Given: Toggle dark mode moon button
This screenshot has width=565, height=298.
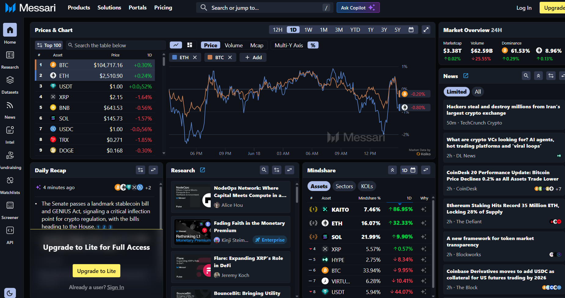Looking at the screenshot, I should coord(10,293).
